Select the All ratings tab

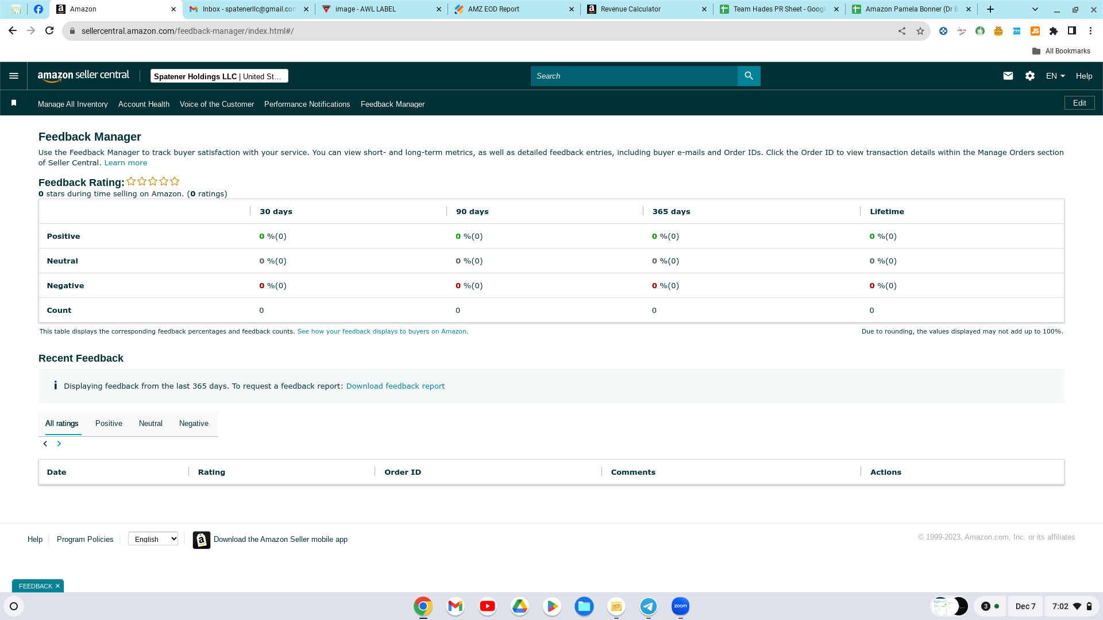click(62, 424)
